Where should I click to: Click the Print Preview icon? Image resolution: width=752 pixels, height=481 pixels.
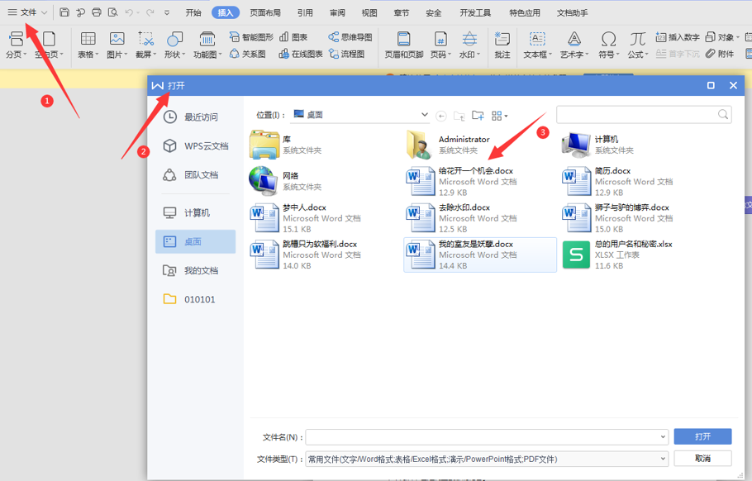coord(112,12)
